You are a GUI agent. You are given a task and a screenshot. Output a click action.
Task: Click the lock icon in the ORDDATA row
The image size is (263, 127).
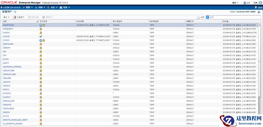[x=41, y=105]
